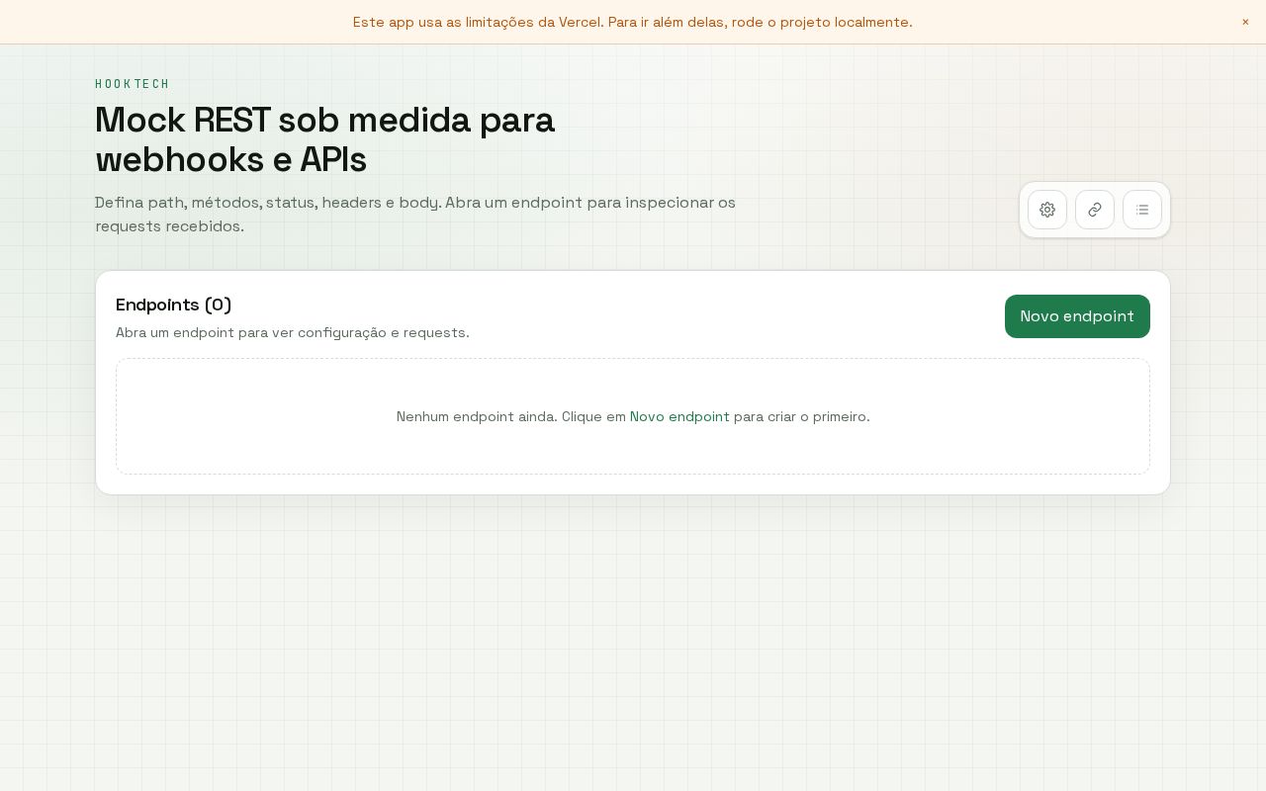Viewport: 1266px width, 791px height.
Task: Open the settings gear icon
Action: [1047, 210]
